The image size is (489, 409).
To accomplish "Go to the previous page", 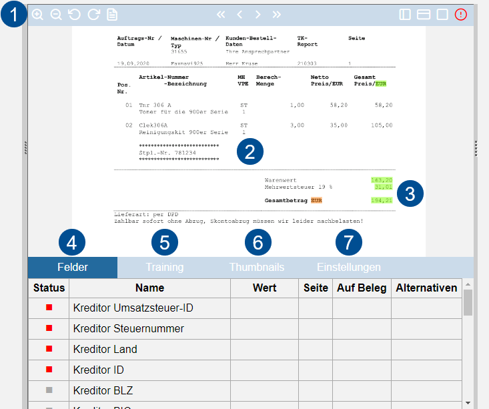I will point(239,15).
